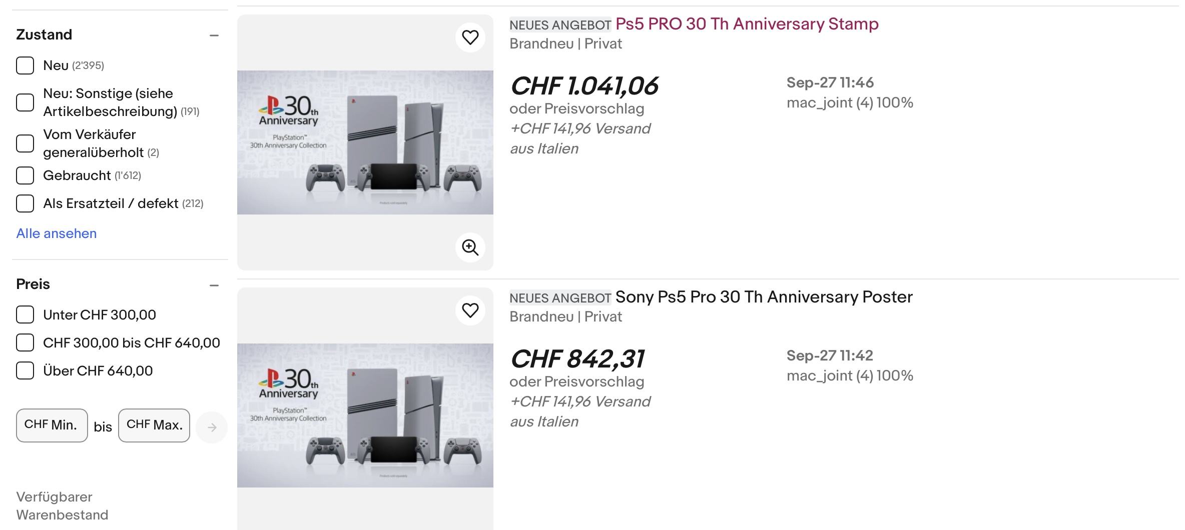
Task: Toggle Als Ersatzteil / defekt checkbox
Action: [x=25, y=203]
